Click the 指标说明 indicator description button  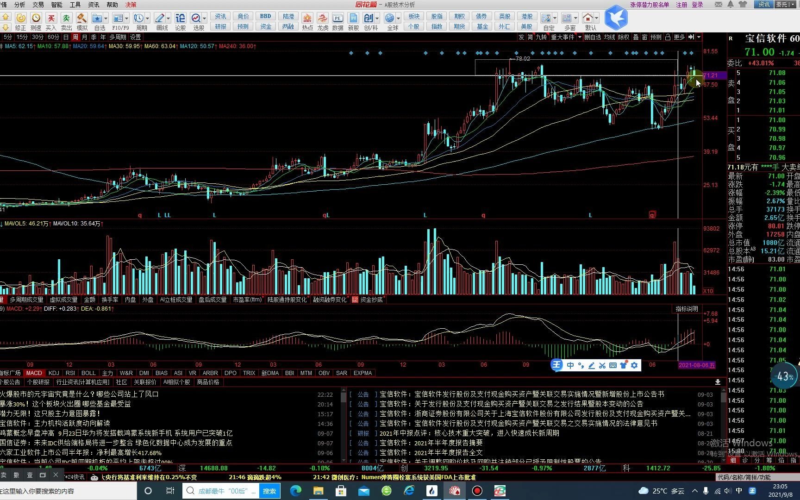687,309
